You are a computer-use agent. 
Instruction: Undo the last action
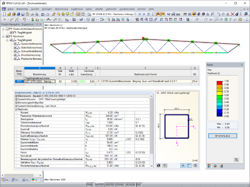pos(43,14)
